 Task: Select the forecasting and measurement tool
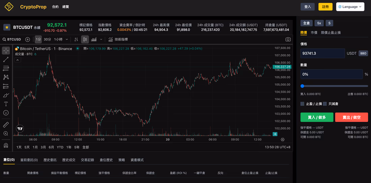6,86
